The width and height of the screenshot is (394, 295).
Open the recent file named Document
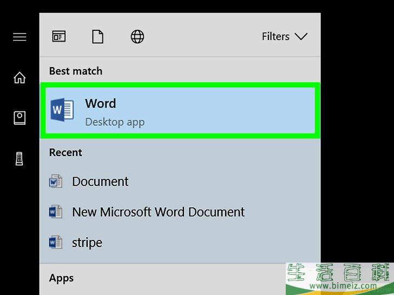coord(180,182)
